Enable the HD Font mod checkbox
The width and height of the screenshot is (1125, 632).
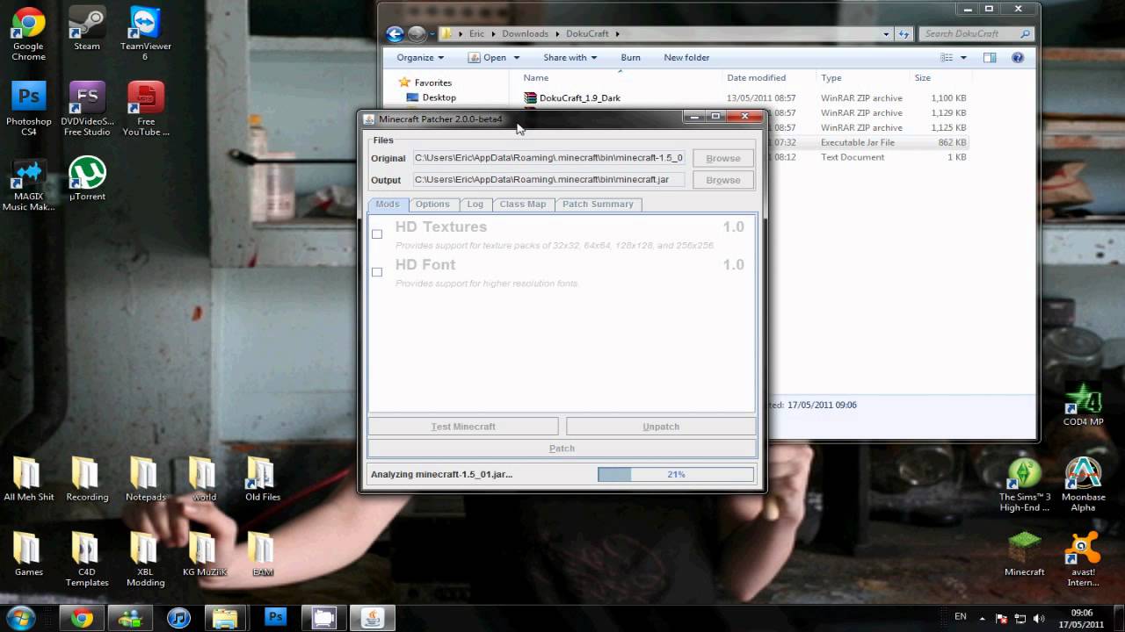377,272
